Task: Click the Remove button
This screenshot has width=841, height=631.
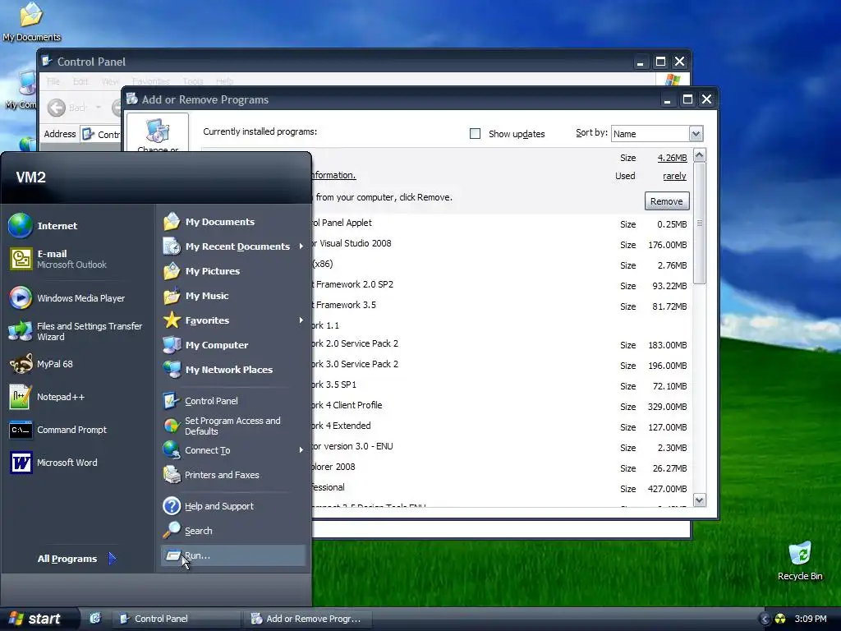Action: [667, 201]
